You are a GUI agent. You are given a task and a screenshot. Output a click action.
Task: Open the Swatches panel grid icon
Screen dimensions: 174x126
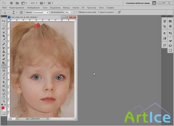[170, 21]
